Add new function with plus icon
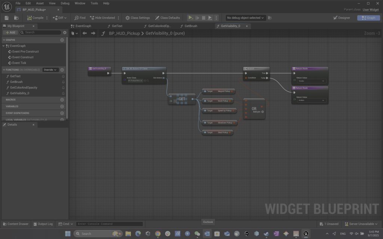383x239 pixels. point(62,70)
